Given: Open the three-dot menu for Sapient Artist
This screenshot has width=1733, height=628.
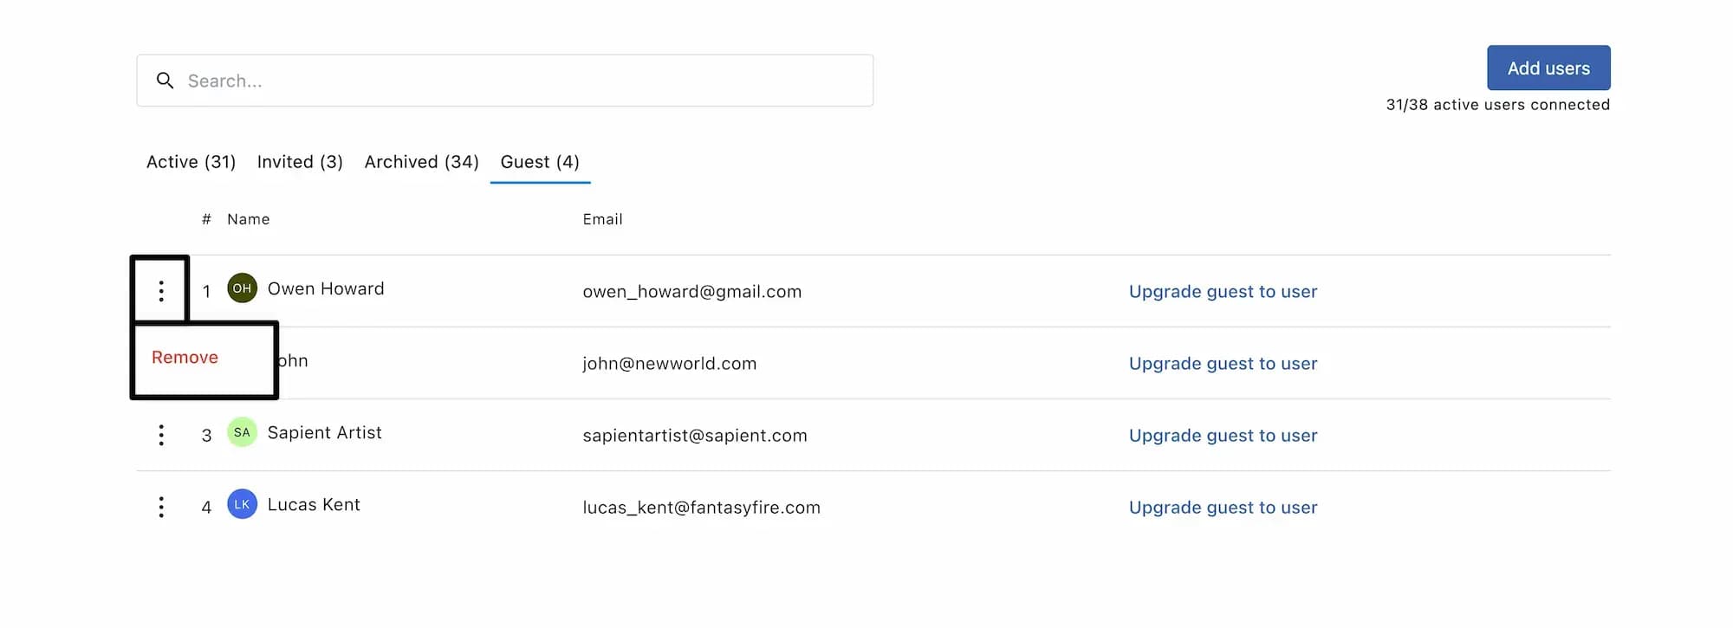Looking at the screenshot, I should (x=161, y=435).
